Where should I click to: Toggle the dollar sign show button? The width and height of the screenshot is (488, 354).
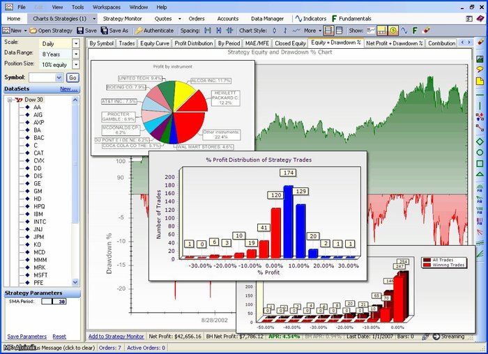click(x=394, y=31)
